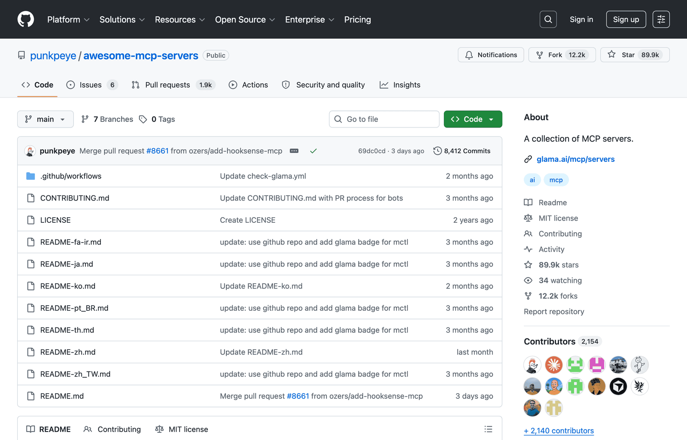Switch to the Actions tab
687x440 pixels.
248,85
